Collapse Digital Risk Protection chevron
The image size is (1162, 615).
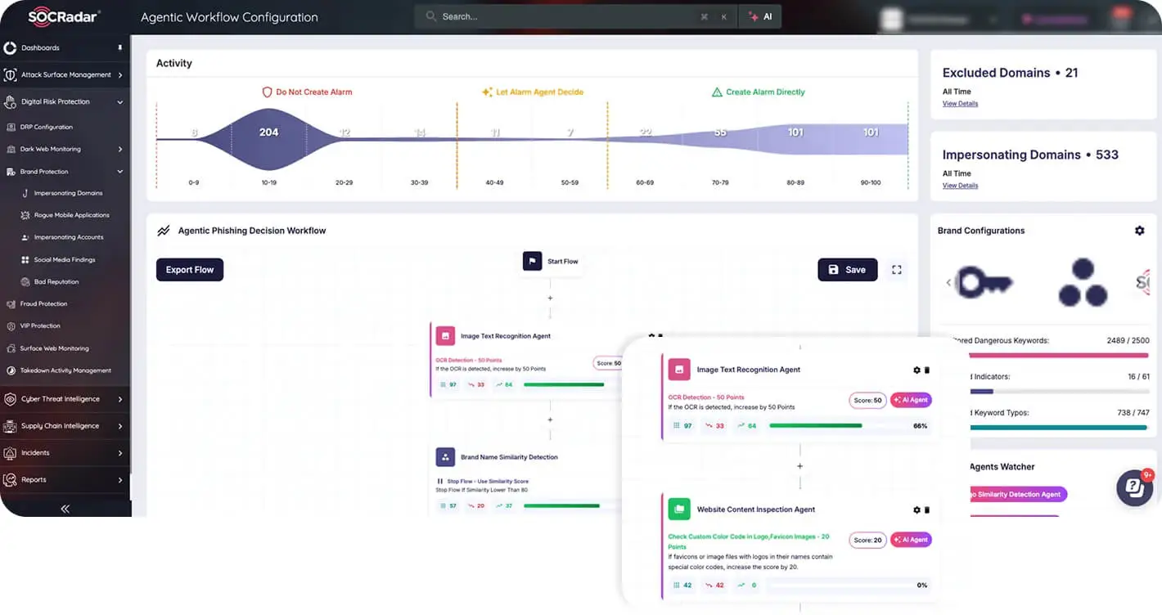pos(120,102)
